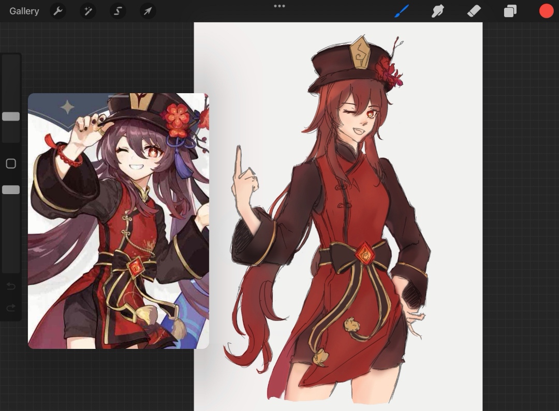Tap the gold hat emblem on the canvas drawing

(x=360, y=52)
